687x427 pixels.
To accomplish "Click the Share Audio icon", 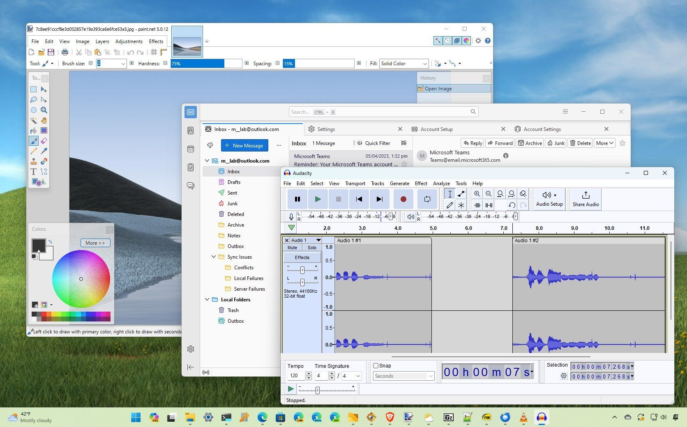I will click(x=586, y=195).
